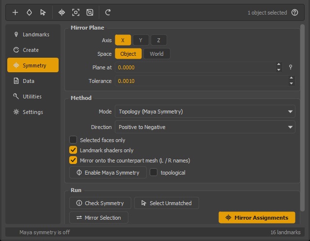Viewport: 310px width, 241px height.
Task: Click the Plane at value field
Action: [195, 67]
